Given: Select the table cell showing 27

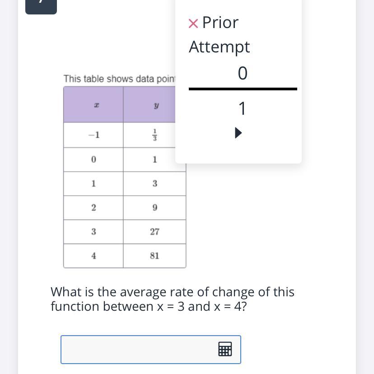Looking at the screenshot, I should pyautogui.click(x=154, y=232).
